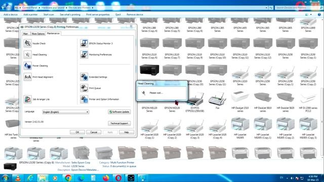The image size is (324, 182).
Task: Open Print Head Alignment tool
Action: (27, 77)
